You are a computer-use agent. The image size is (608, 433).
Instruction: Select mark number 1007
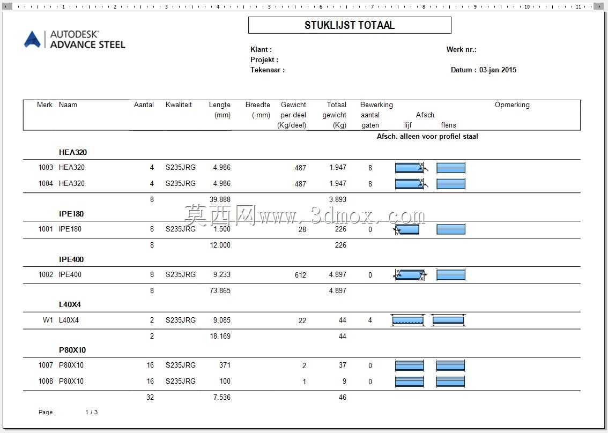click(46, 365)
